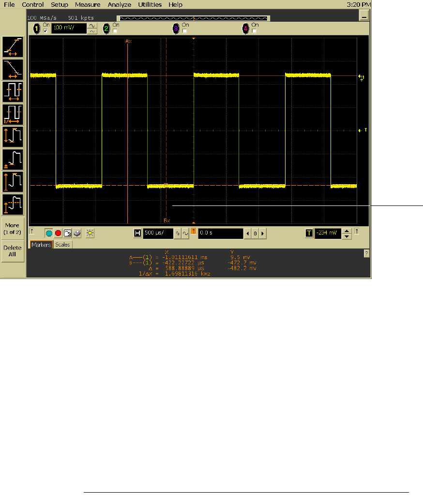Open the Control menu
Screen dimensions: 423x497
click(x=33, y=4)
